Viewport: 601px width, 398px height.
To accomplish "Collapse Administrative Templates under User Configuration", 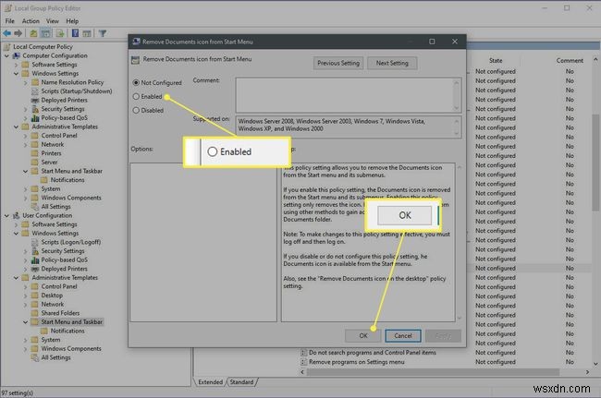I will click(x=17, y=278).
